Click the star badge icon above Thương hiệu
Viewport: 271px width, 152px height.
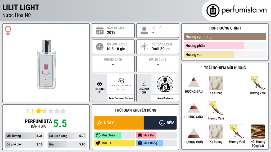[x=100, y=84]
